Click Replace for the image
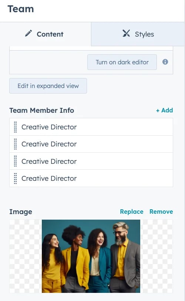This screenshot has height=301, width=185. click(x=132, y=212)
